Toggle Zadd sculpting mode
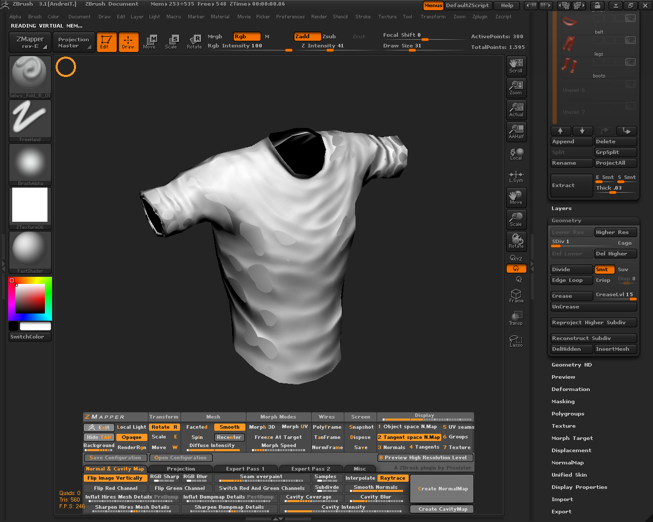Screen dimensions: 653x522 click(307, 36)
